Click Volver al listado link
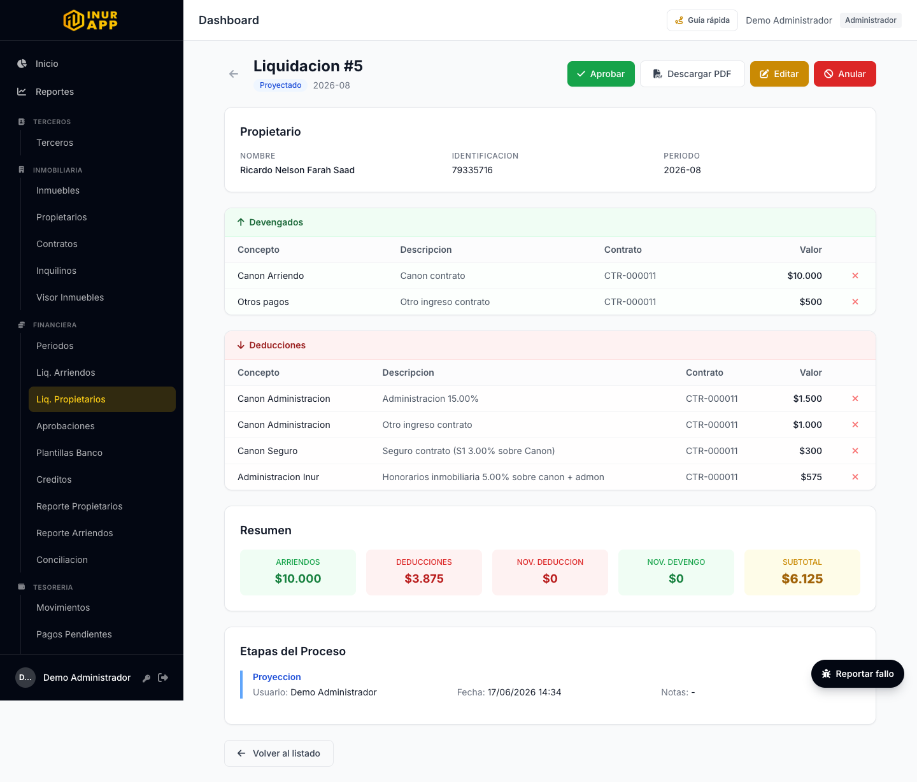 click(279, 753)
